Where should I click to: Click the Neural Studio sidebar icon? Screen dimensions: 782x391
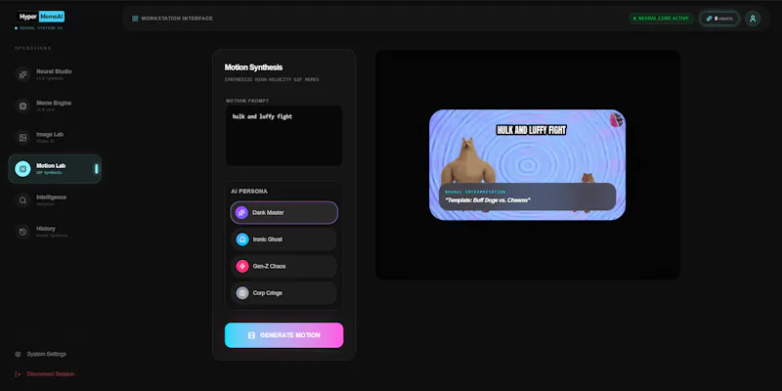pos(22,74)
